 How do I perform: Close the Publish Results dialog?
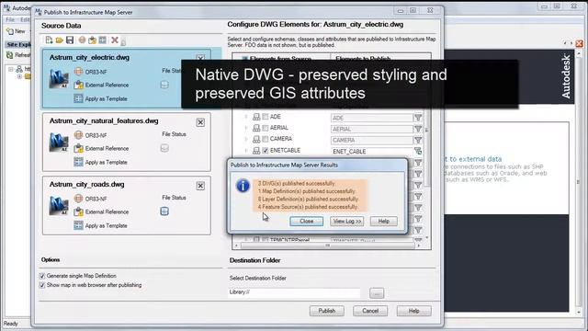tap(306, 221)
